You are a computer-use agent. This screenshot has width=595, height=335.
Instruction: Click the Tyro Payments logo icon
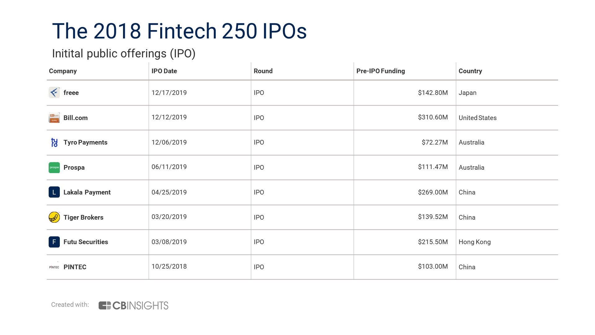(x=54, y=142)
